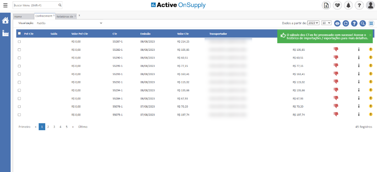Refresh the grid with the reload icon
Screen dimensions: 377x172
click(346, 23)
